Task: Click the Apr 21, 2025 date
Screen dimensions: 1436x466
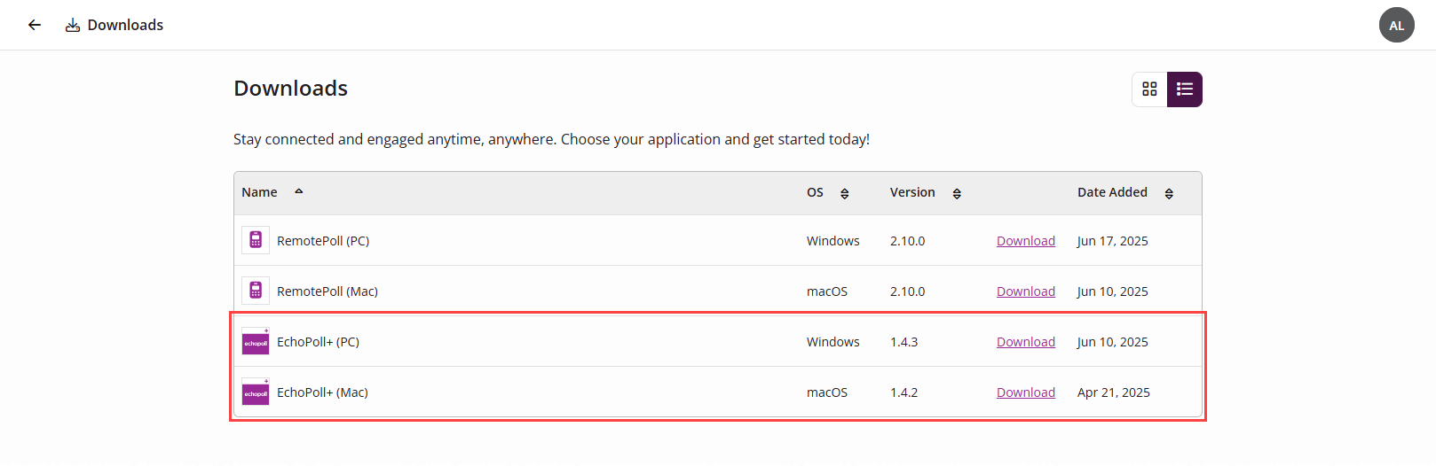Action: (x=1113, y=392)
